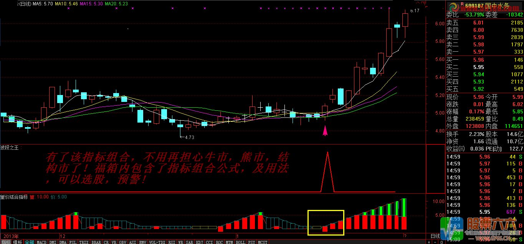Select the VOL-TDX indicator tab
The height and width of the screenshot is (244, 524).
pos(157,242)
